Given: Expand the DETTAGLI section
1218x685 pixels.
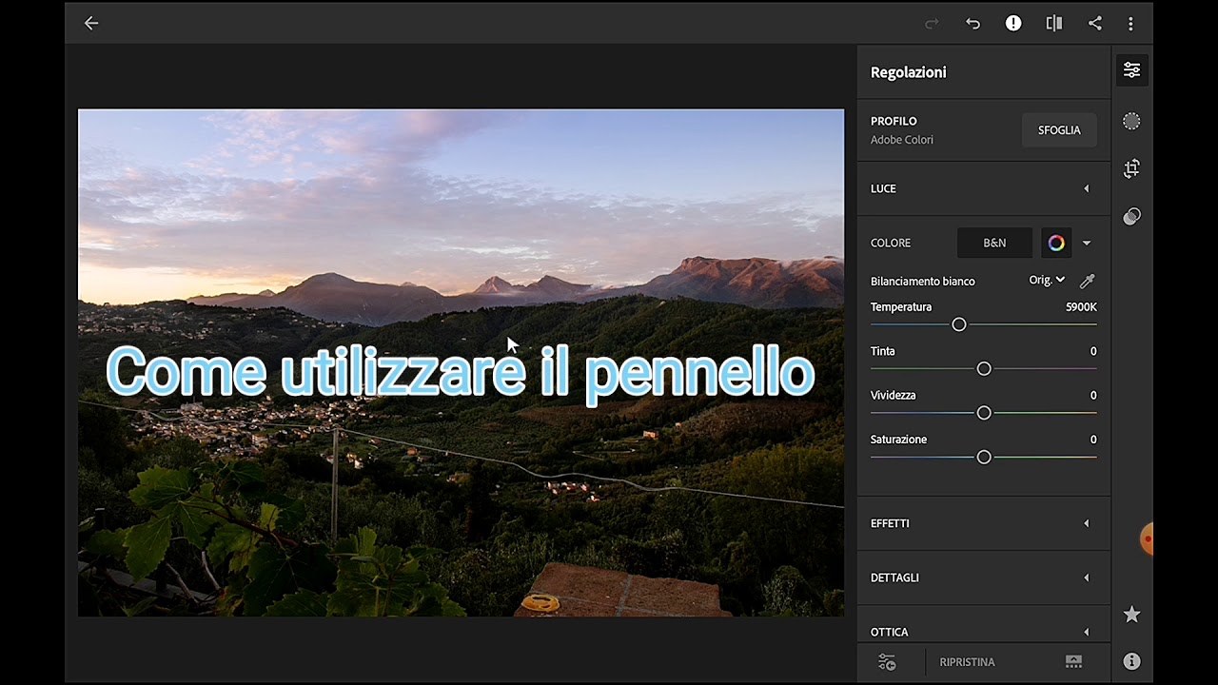Looking at the screenshot, I should [984, 577].
